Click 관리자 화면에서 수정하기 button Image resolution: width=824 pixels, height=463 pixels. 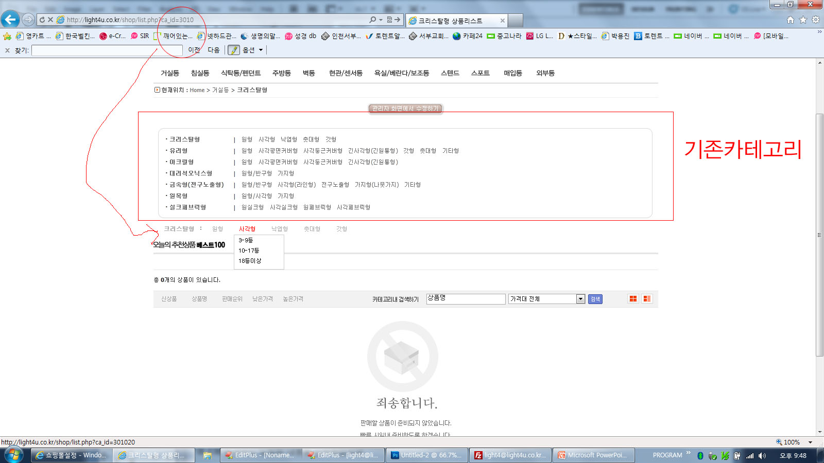click(x=405, y=109)
